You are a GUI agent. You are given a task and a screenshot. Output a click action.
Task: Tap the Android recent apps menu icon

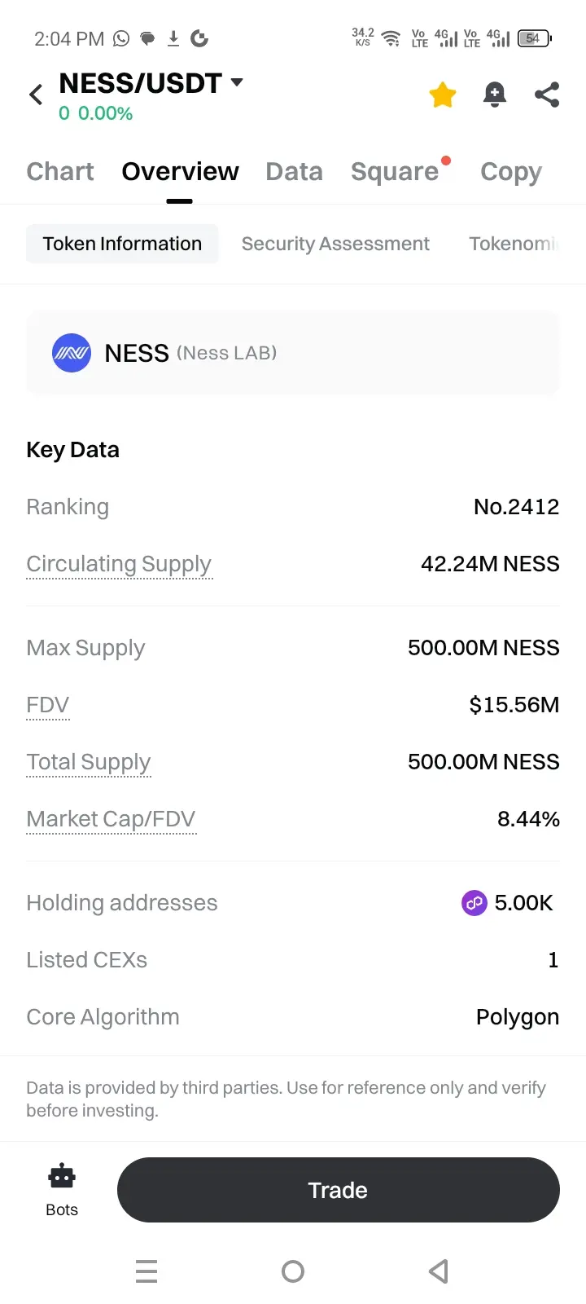coord(146,1271)
